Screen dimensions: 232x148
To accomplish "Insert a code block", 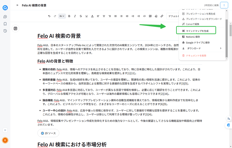I will point(144,16).
